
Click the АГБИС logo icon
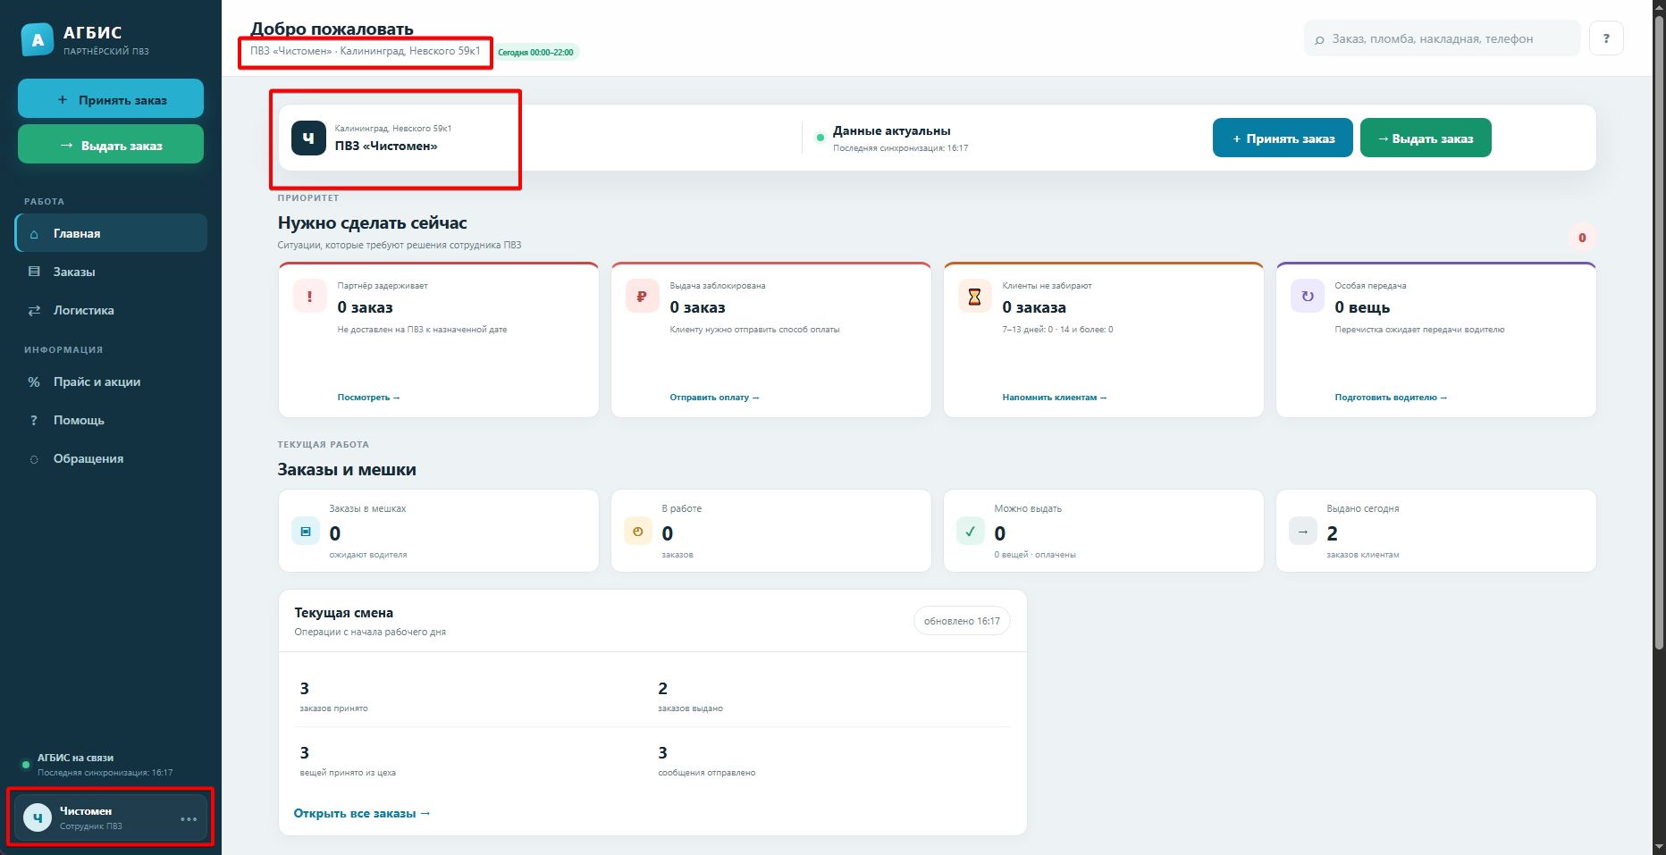[38, 40]
